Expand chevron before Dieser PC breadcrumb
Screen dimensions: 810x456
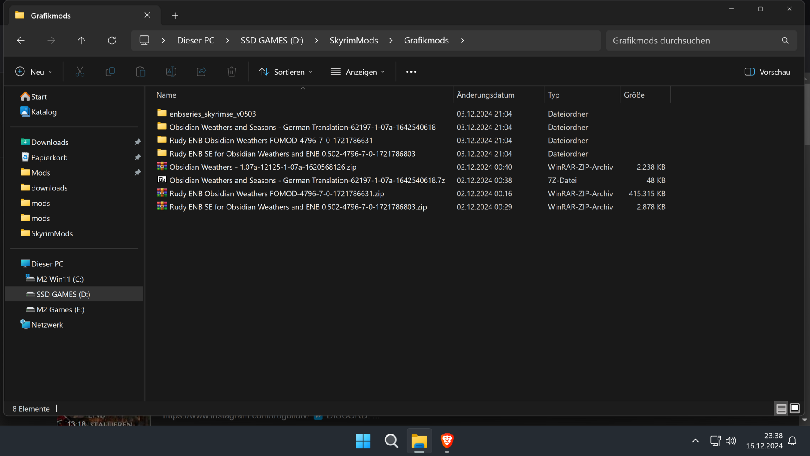click(x=163, y=41)
